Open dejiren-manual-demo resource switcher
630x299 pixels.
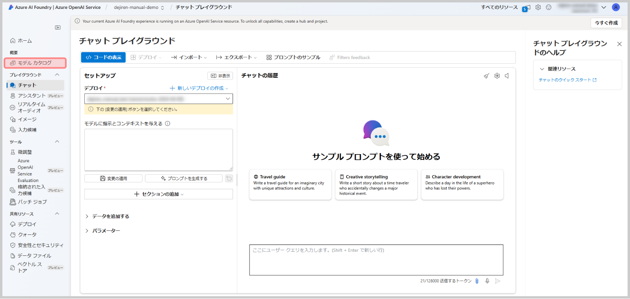tap(139, 7)
